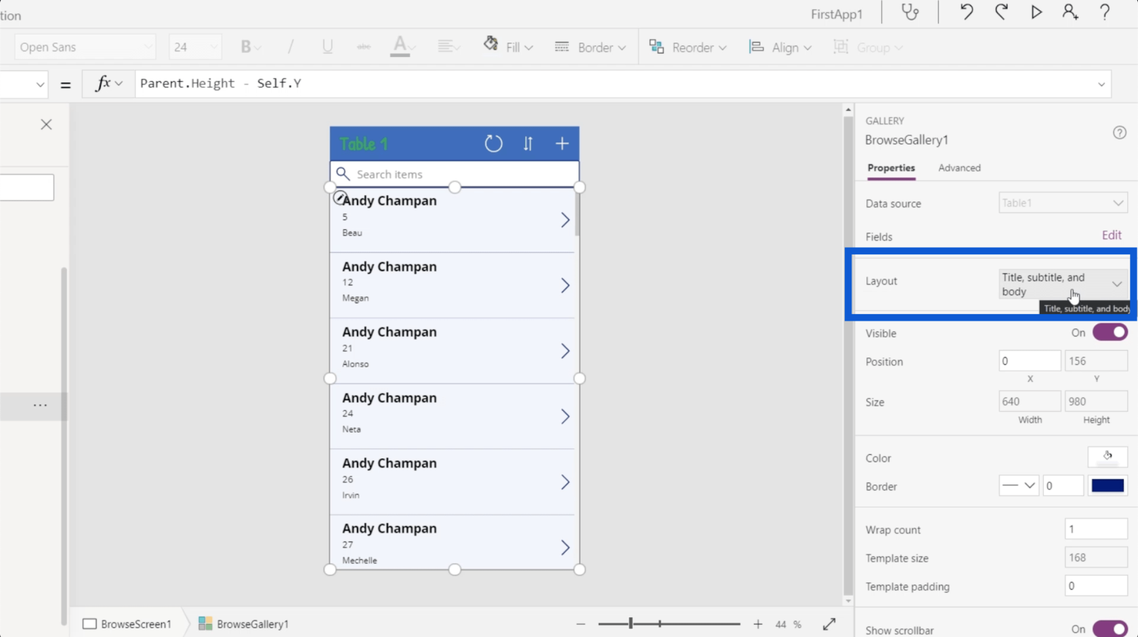
Task: Toggle Italic formatting
Action: coord(291,47)
